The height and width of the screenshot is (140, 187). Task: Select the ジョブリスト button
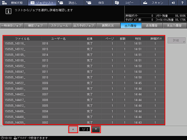(x=42, y=3)
